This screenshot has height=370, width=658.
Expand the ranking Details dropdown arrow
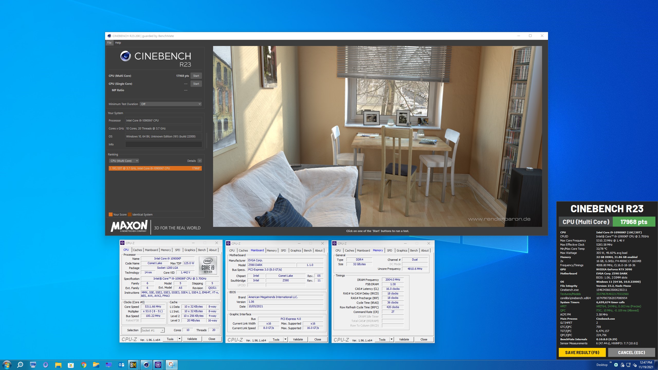200,161
